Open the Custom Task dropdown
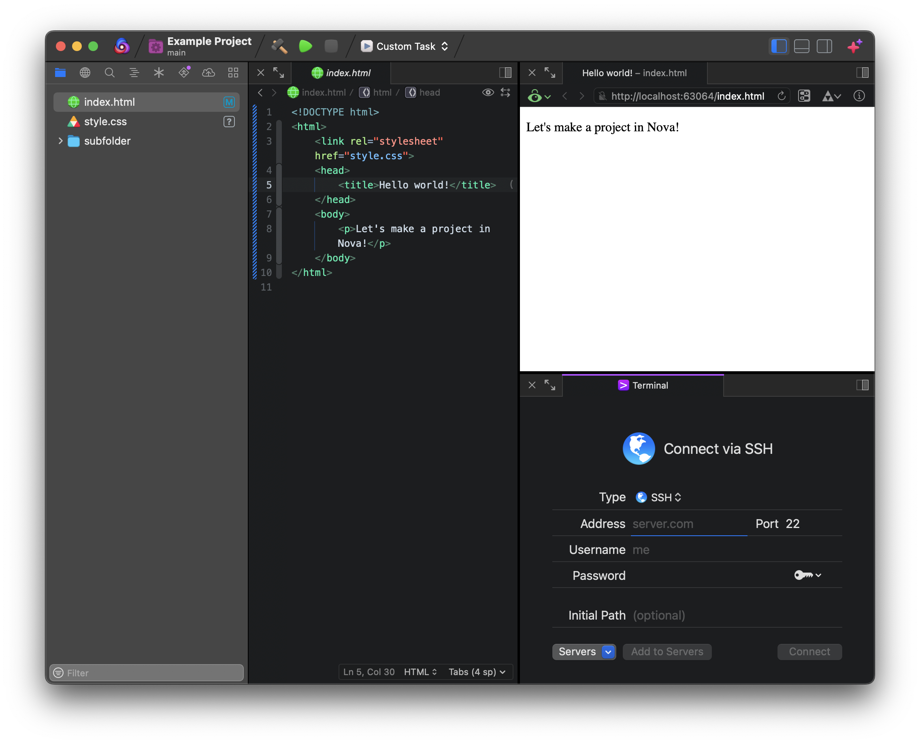 tap(405, 46)
